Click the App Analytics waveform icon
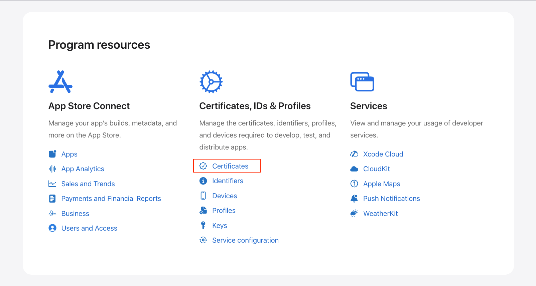 tap(52, 169)
